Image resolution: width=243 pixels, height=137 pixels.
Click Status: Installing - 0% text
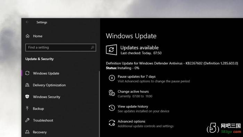tap(123, 68)
